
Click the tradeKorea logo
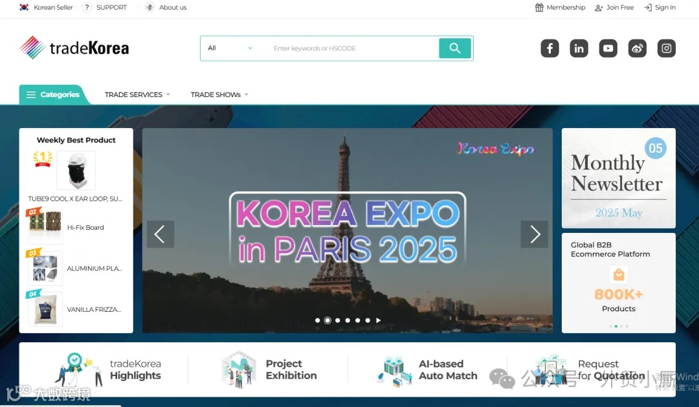coord(74,48)
